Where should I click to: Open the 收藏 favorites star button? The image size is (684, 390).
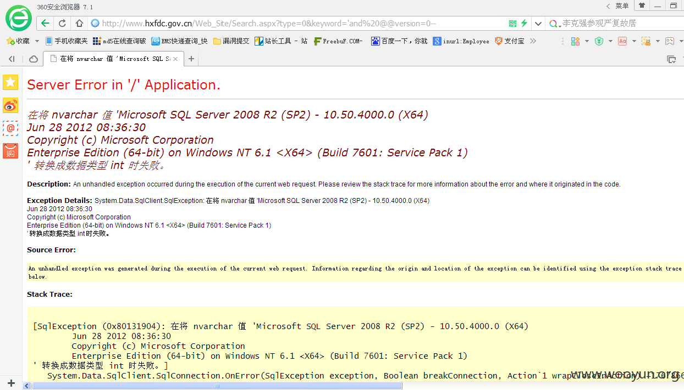tap(18, 41)
